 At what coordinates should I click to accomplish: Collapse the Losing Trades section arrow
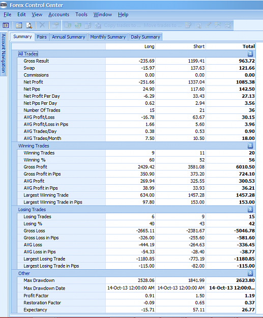tap(250, 209)
